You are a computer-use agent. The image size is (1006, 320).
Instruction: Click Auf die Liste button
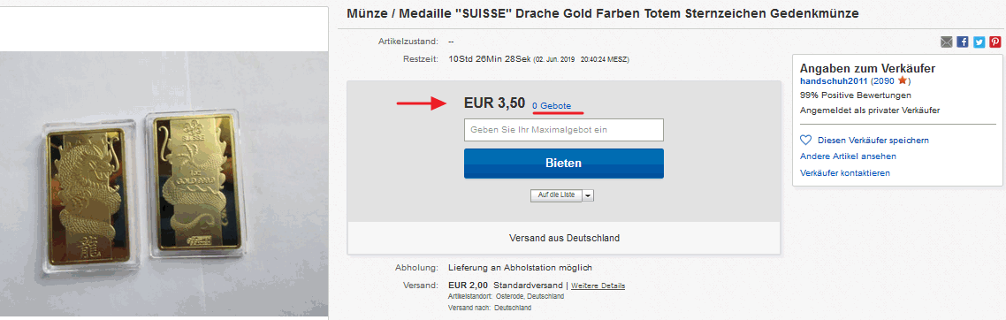[x=556, y=195]
